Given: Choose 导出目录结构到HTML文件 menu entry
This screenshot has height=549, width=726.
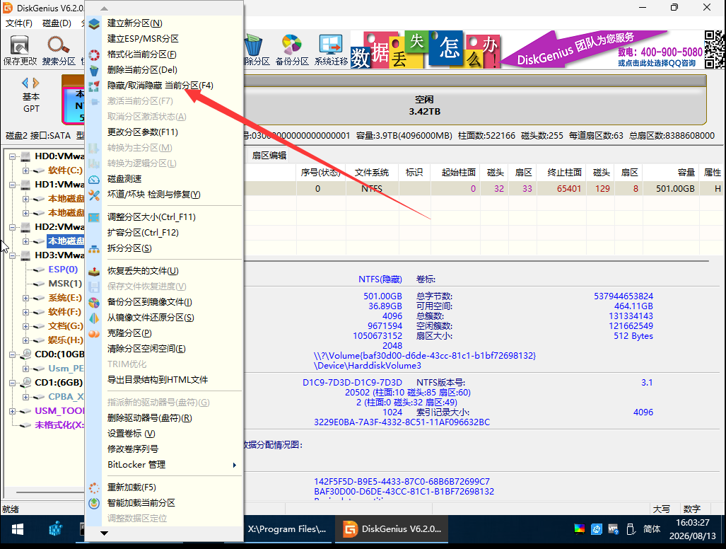Looking at the screenshot, I should coord(158,379).
